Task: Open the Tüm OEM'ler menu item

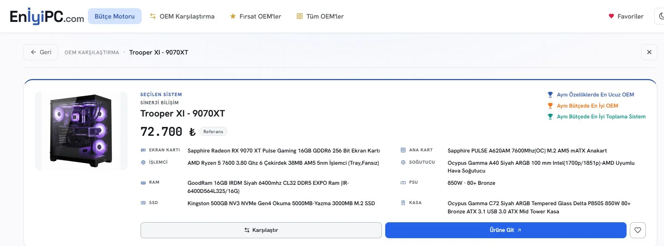Action: 320,16
